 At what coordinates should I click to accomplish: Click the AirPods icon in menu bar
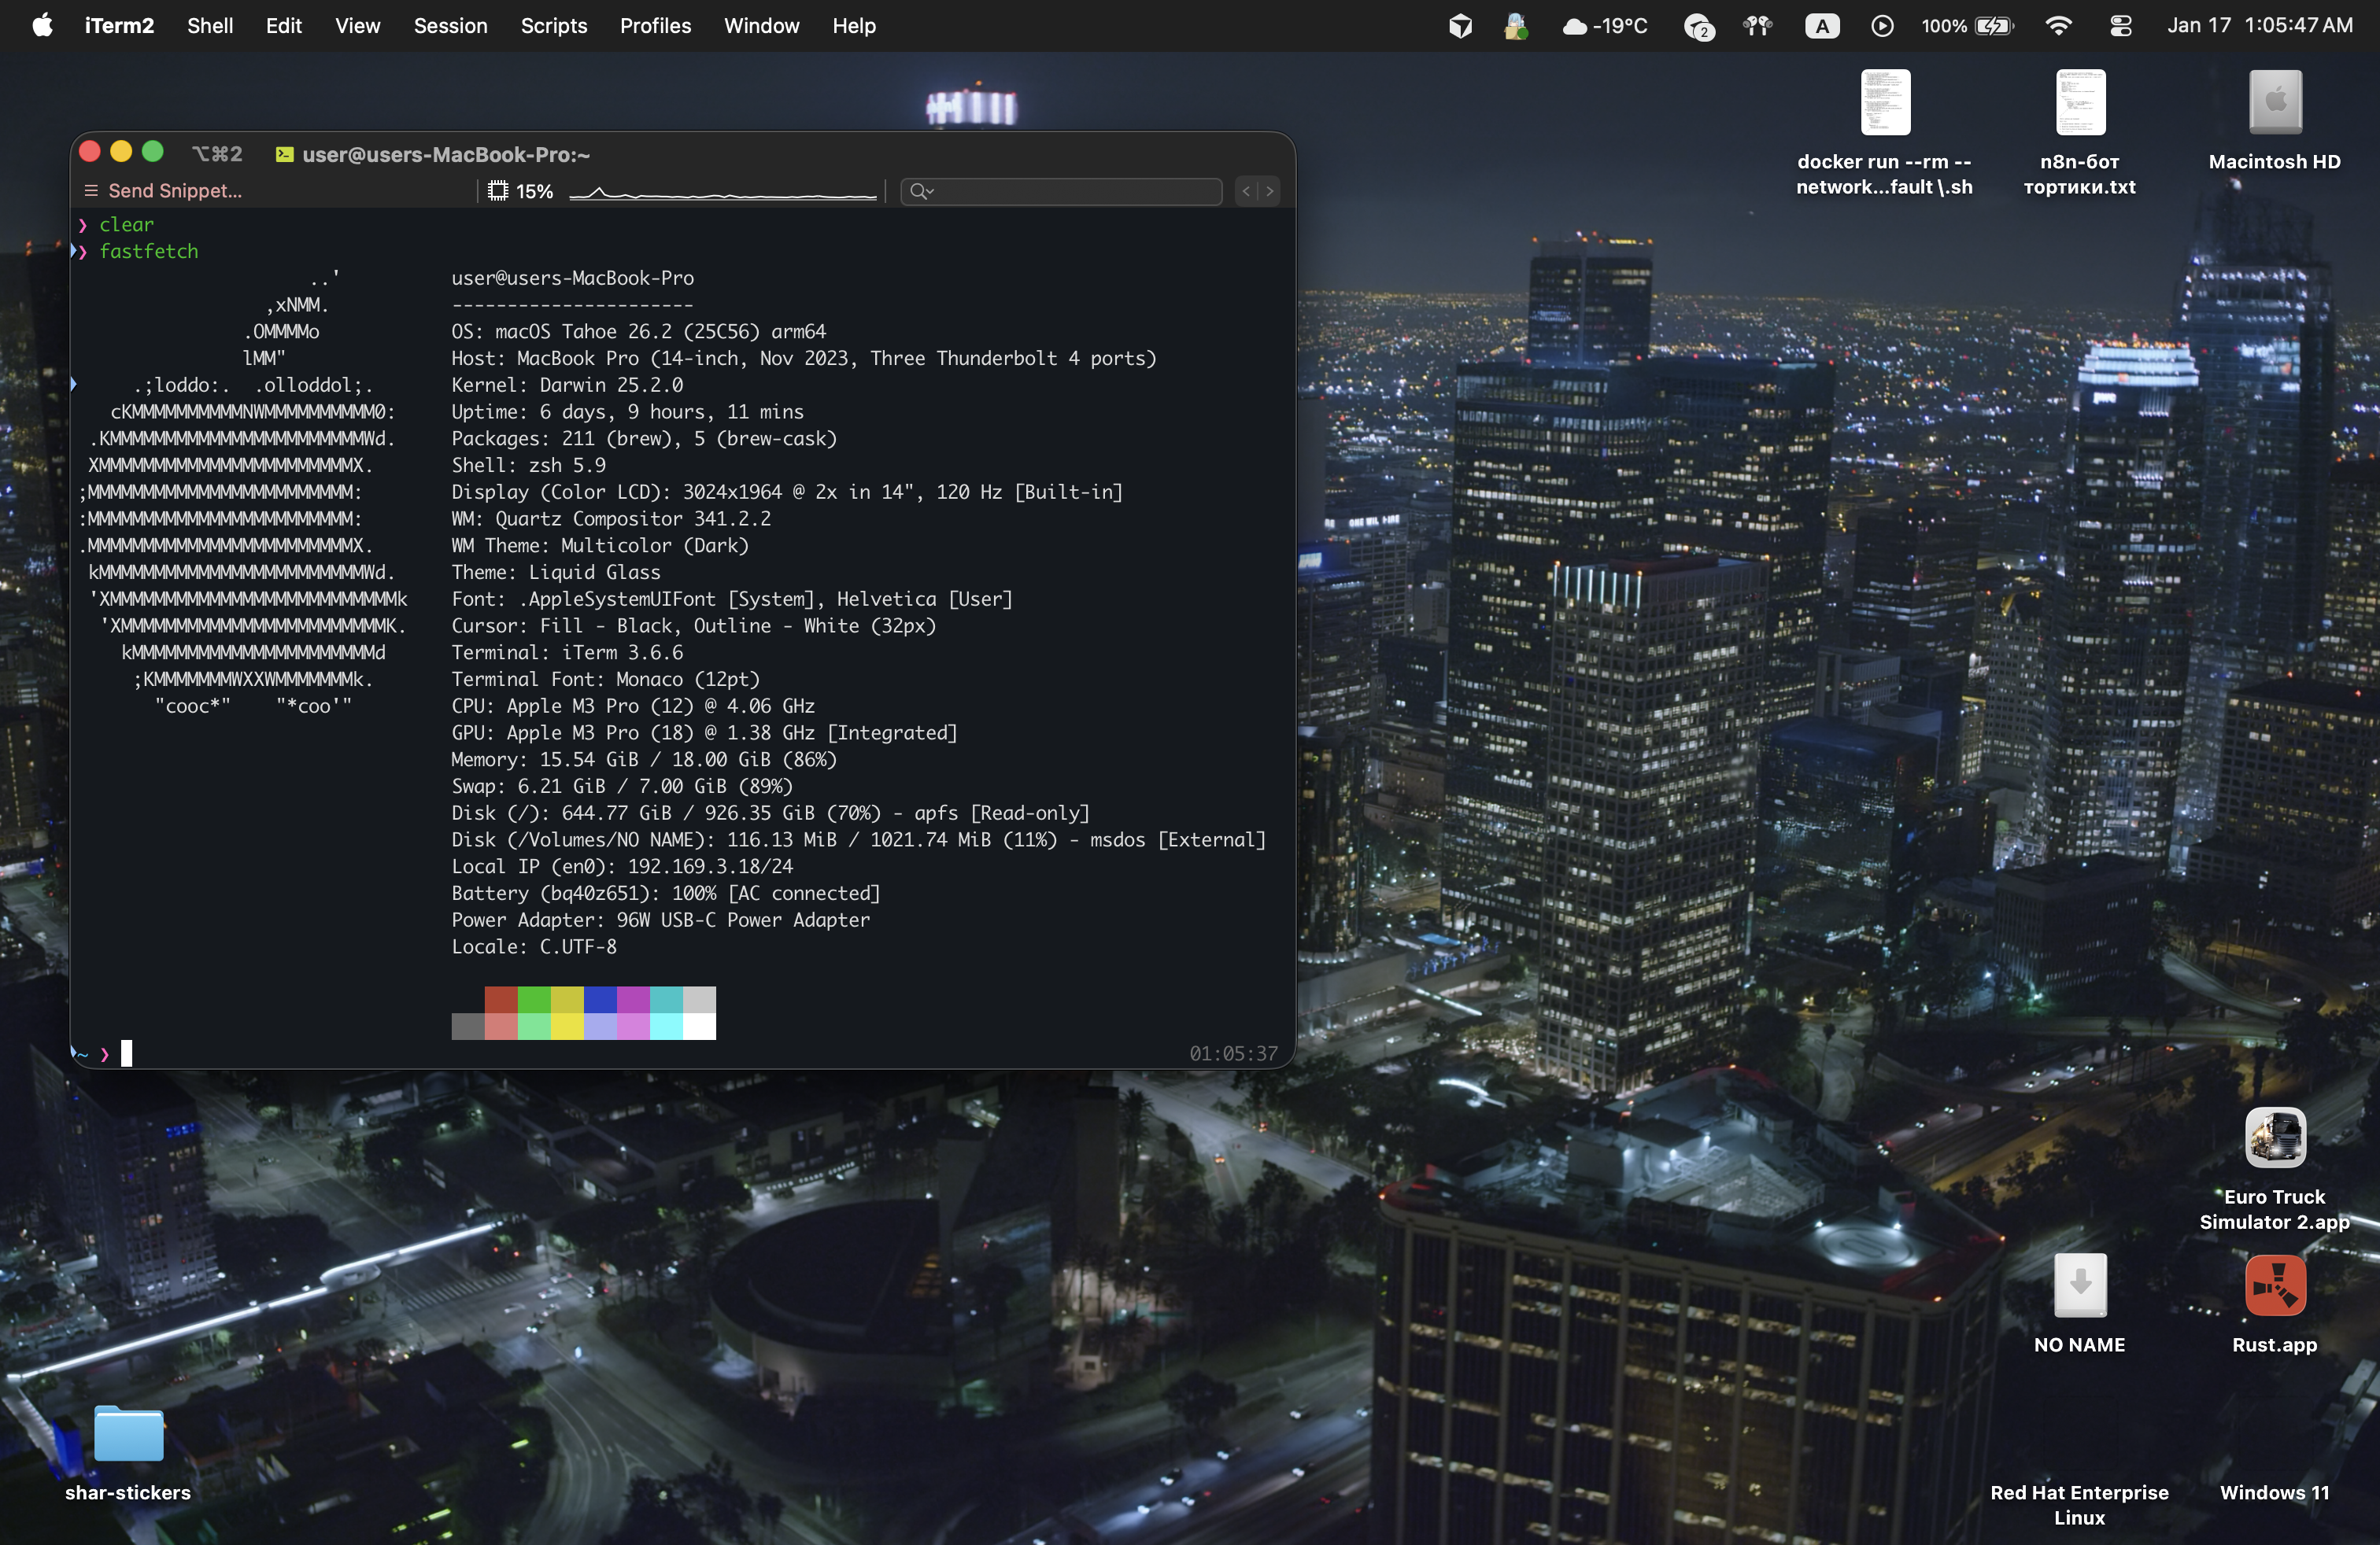click(1757, 26)
